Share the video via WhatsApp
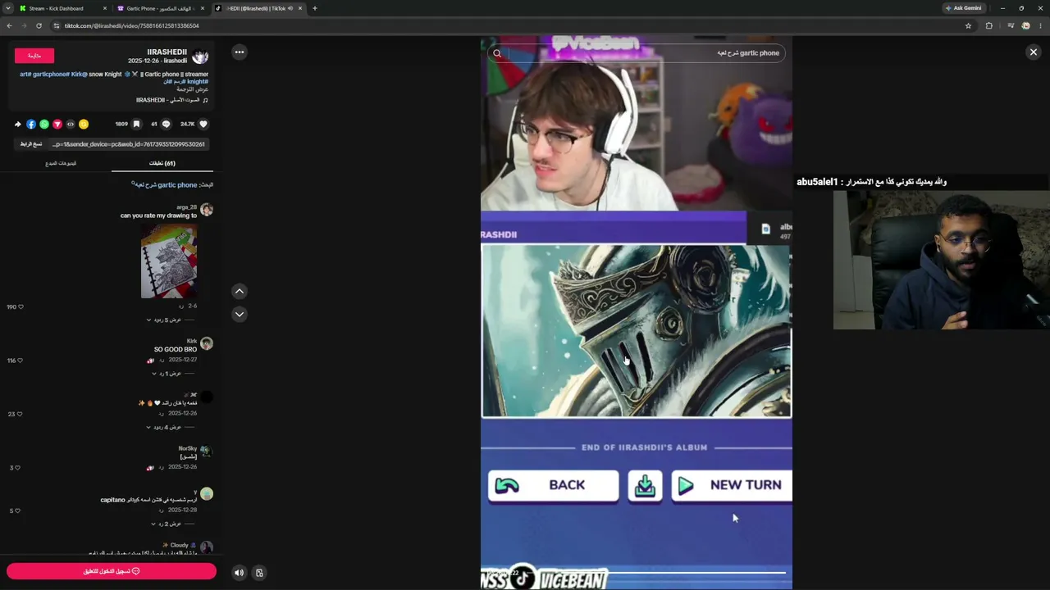1050x590 pixels. pyautogui.click(x=44, y=125)
